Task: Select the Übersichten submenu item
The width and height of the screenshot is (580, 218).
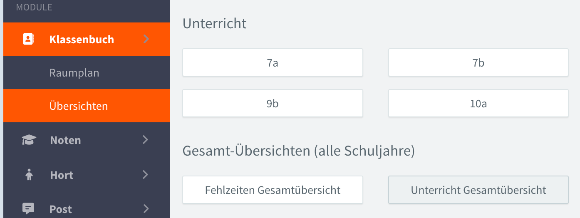Action: coord(78,106)
